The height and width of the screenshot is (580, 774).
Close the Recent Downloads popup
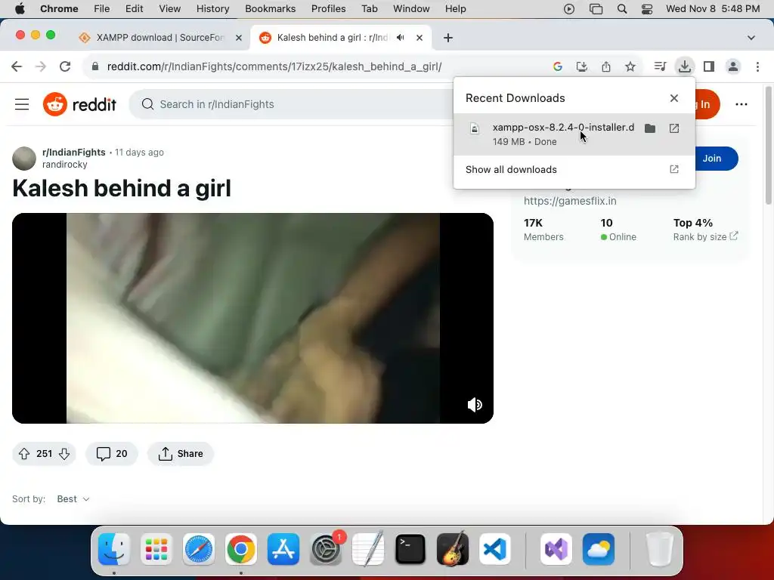(x=673, y=98)
